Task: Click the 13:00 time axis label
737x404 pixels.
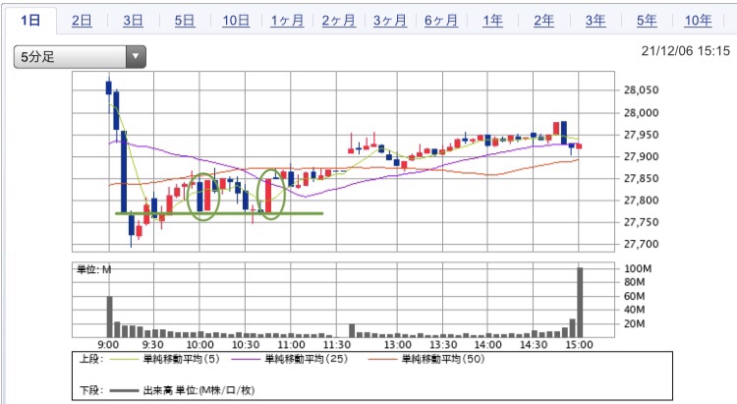Action: [x=398, y=345]
